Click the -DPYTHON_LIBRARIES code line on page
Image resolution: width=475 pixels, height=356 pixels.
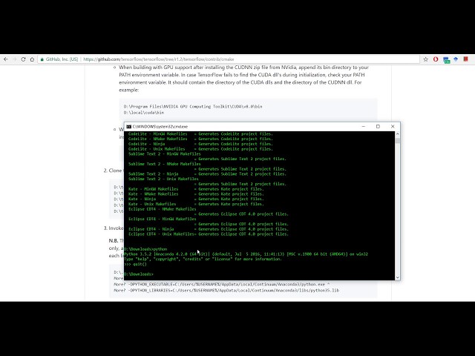(x=226, y=290)
